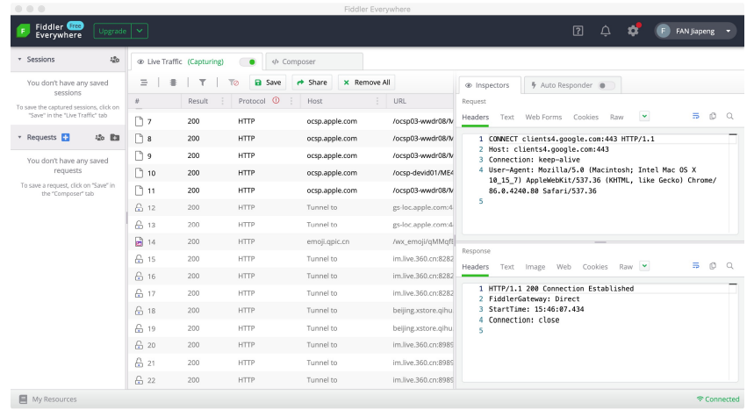Click image icon of session 14
Screen dimensions: 754x417
point(139,242)
